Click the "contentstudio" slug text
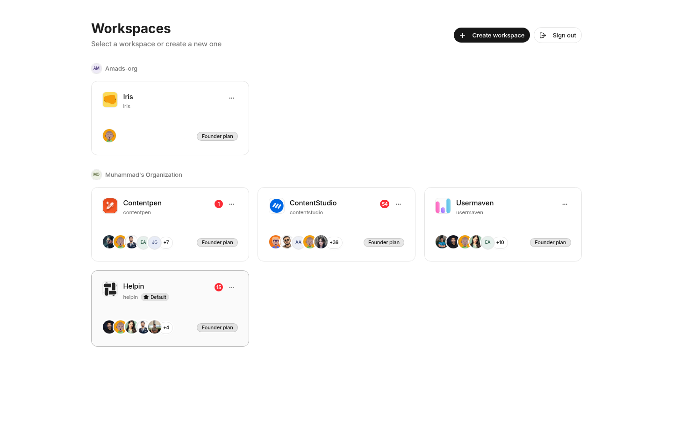Image resolution: width=673 pixels, height=421 pixels. (x=306, y=212)
